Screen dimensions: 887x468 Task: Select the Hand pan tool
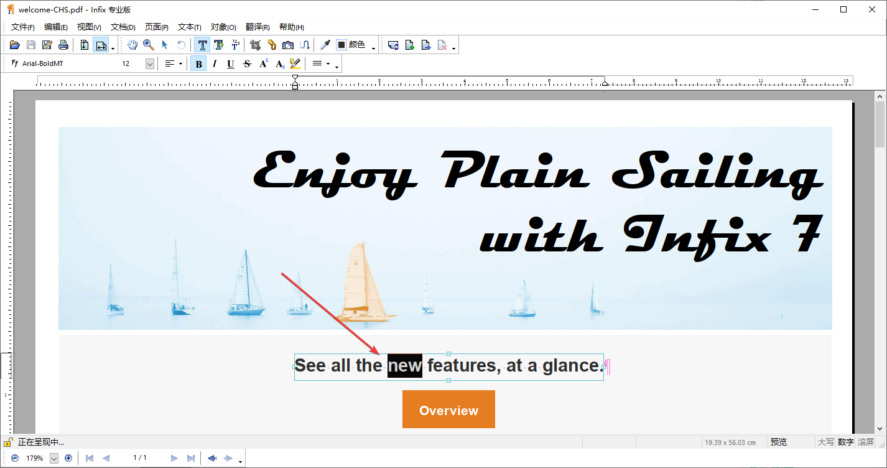[x=132, y=44]
